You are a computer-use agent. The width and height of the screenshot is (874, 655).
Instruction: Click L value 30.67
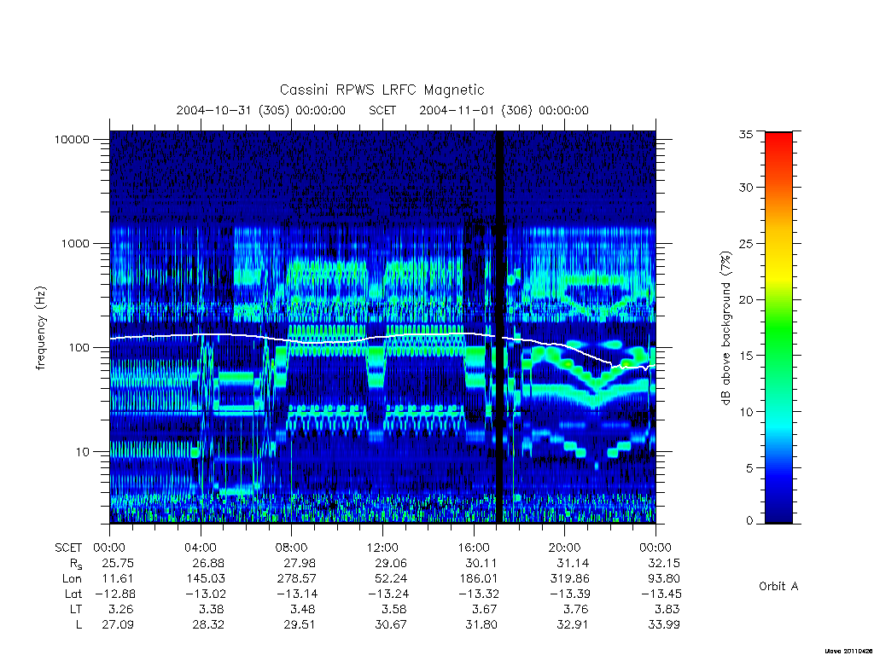[391, 625]
